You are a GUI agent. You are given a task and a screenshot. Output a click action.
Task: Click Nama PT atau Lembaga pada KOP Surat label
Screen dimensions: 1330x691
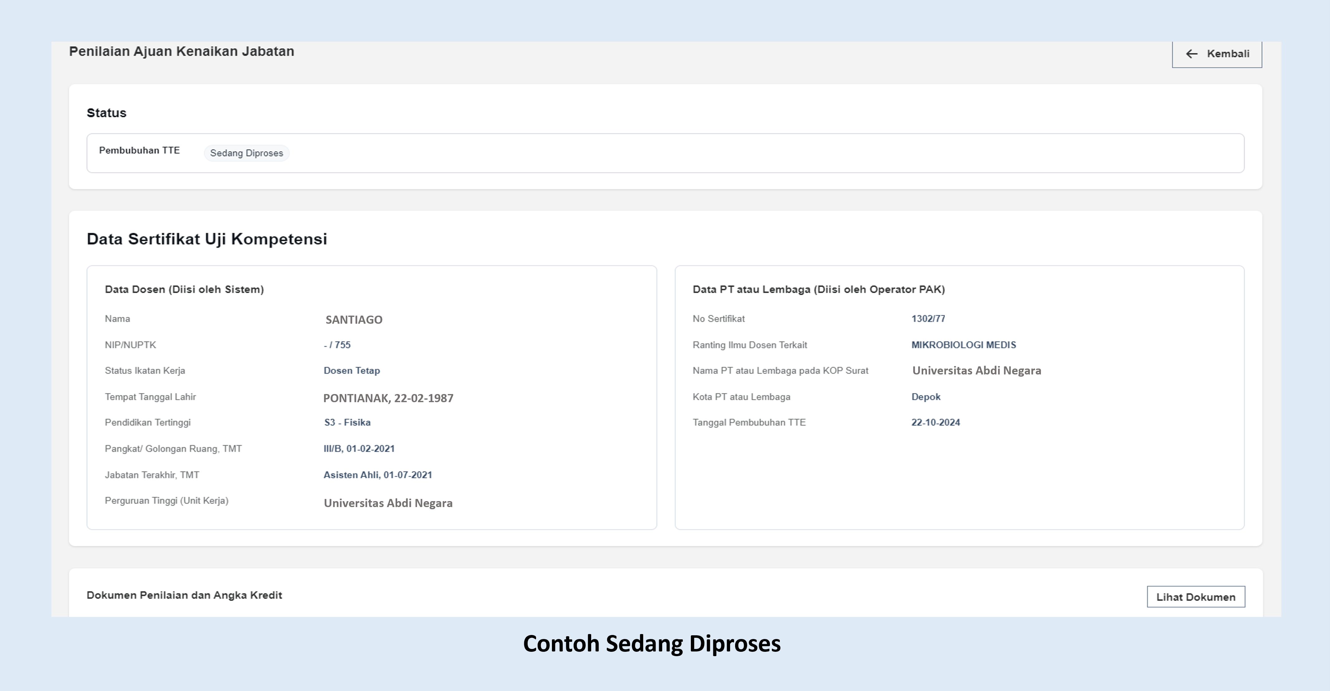click(x=781, y=370)
